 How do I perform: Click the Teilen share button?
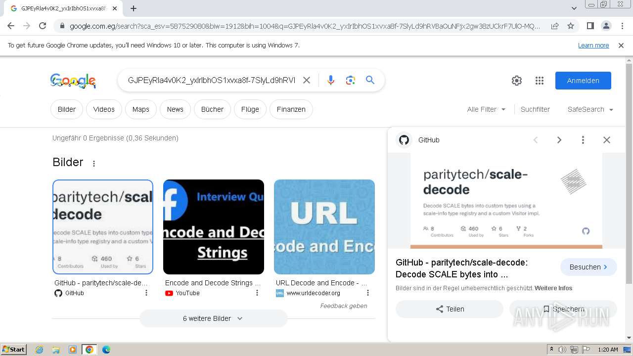point(450,309)
